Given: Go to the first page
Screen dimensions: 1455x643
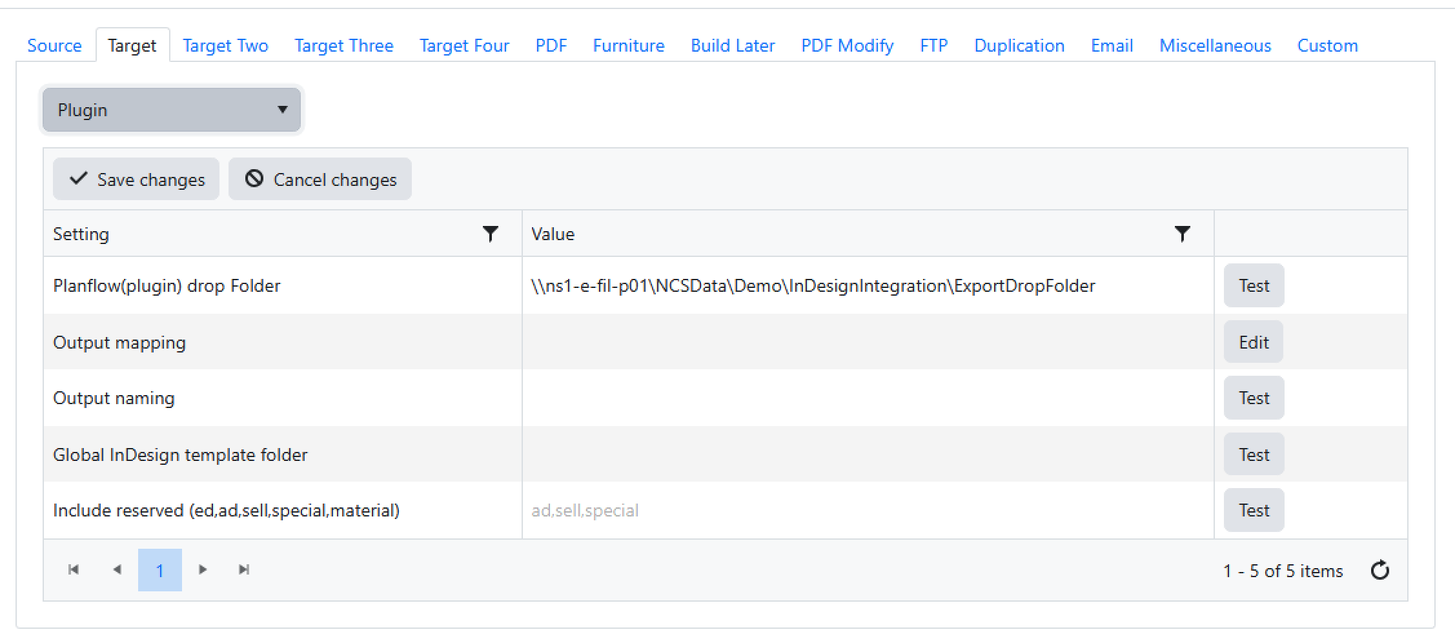Looking at the screenshot, I should click(74, 569).
